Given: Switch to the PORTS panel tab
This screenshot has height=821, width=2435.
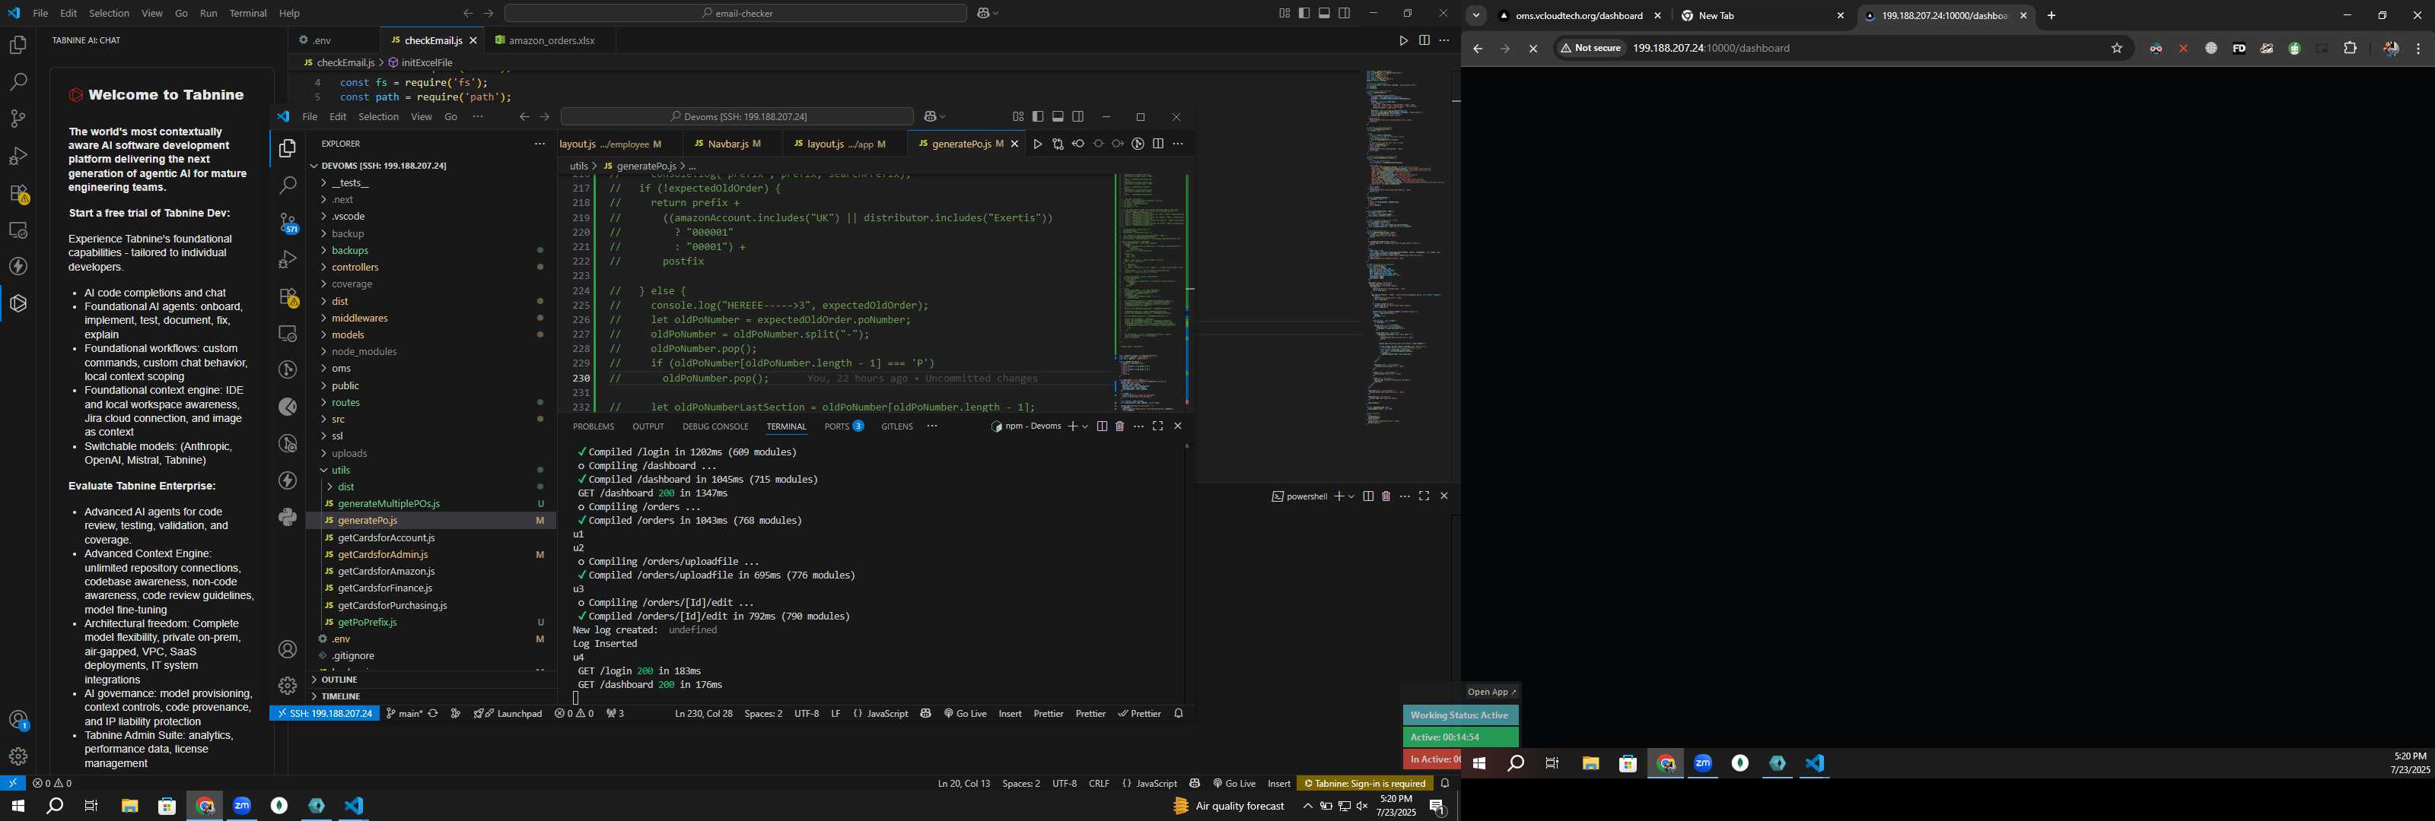Looking at the screenshot, I should [843, 426].
